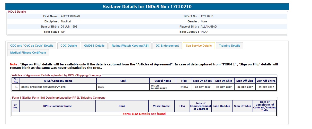Select the Birth Country value INDIA
312x129 pixels.
tap(204, 32)
